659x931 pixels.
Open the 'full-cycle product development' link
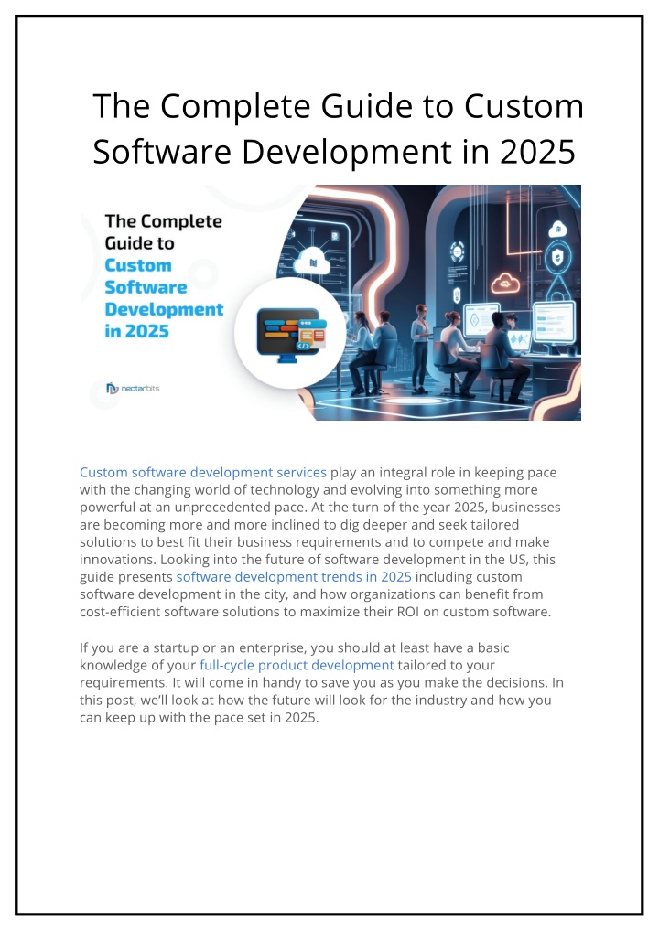click(x=297, y=666)
